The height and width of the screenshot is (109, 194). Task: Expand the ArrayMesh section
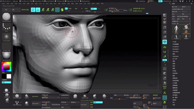[x=176, y=47]
